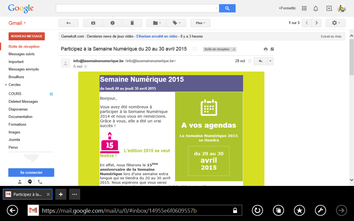The image size is (354, 221).
Task: Open Google apps grid icon
Action: coord(304,8)
